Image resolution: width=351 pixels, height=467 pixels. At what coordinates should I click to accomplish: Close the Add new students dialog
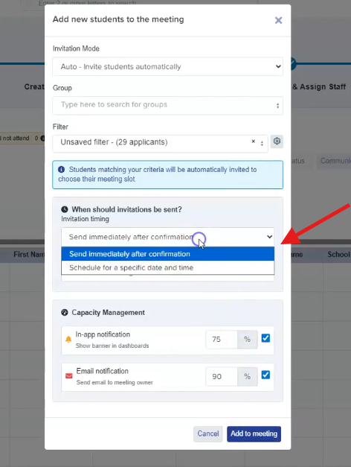coord(278,20)
